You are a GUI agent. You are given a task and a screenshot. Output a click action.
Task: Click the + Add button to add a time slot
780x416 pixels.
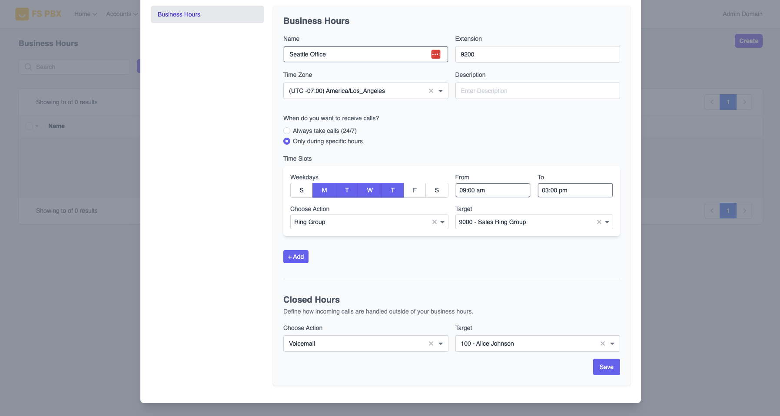click(295, 257)
